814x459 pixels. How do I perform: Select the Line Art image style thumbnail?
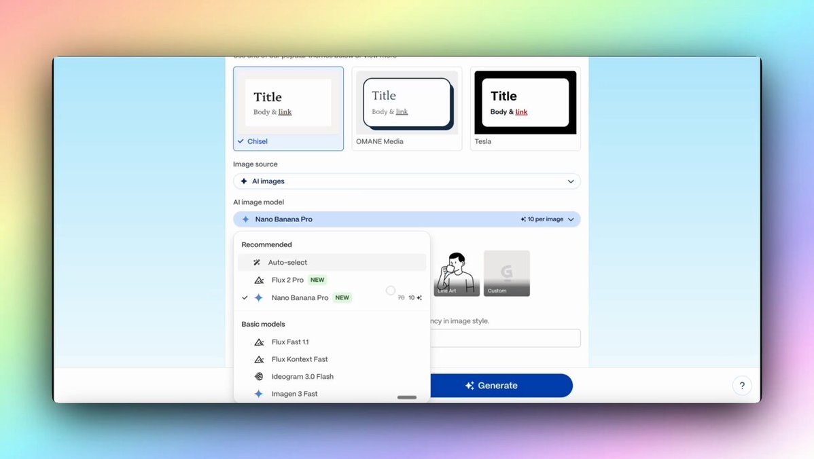coord(457,274)
